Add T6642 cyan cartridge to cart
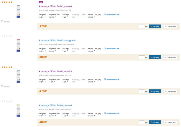The height and width of the screenshot is (127, 181). click(155, 92)
